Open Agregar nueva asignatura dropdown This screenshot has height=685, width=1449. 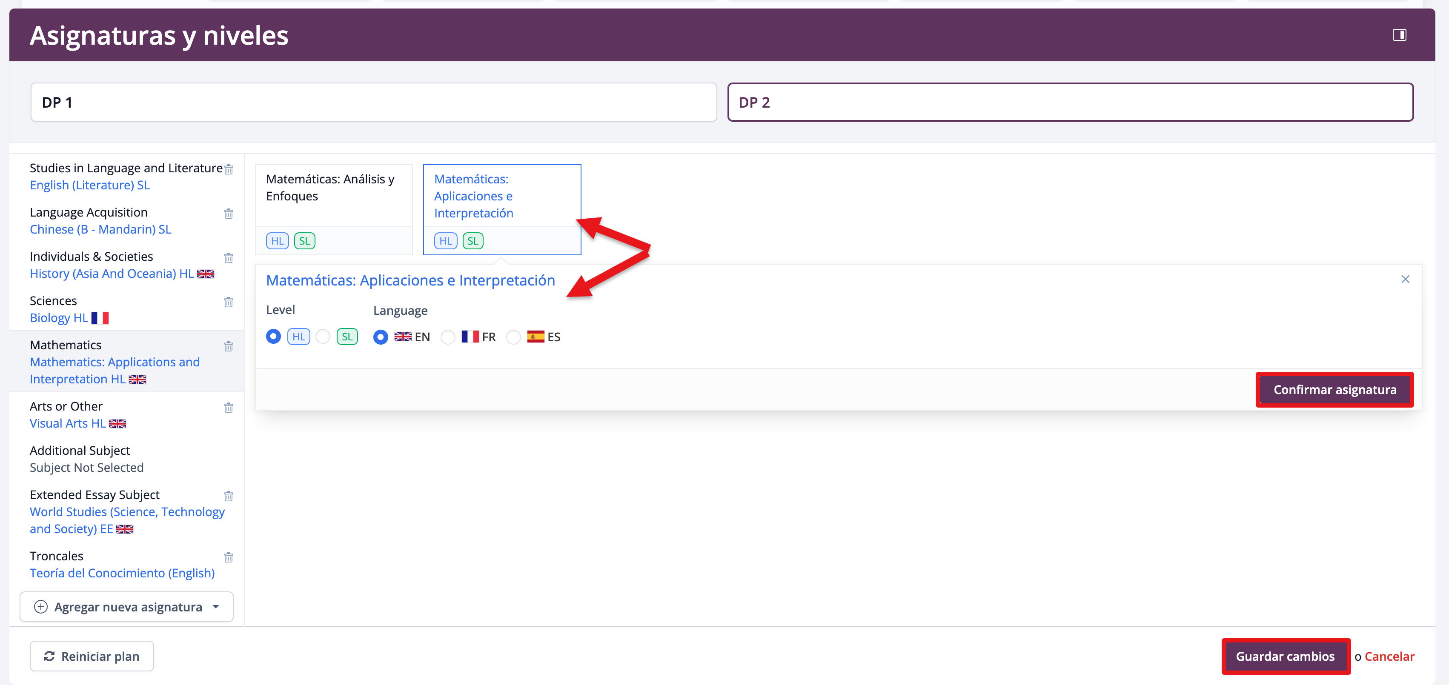126,607
